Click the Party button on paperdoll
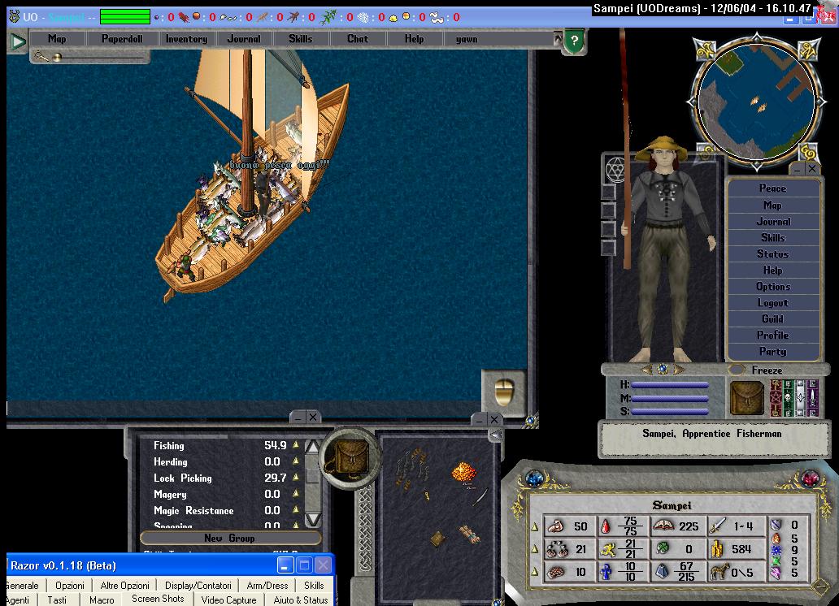839x606 pixels. (772, 352)
